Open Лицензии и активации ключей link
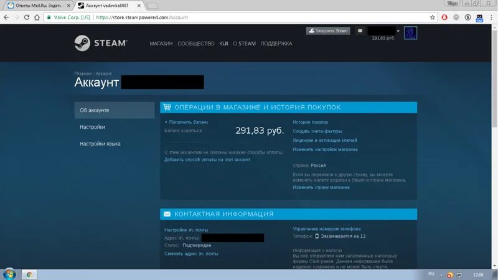498x280 pixels. pyautogui.click(x=324, y=140)
